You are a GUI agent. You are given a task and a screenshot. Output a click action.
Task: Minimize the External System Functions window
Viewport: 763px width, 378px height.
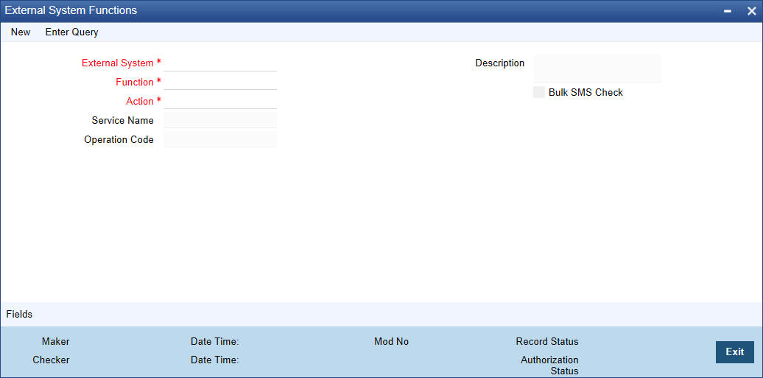click(x=728, y=11)
